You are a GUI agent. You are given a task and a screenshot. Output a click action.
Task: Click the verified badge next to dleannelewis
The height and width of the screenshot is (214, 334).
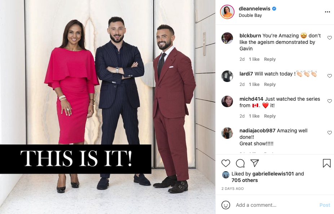[x=274, y=9]
